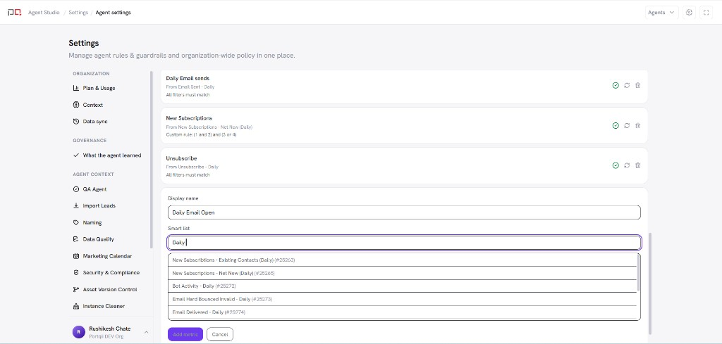Go to Settings breadcrumb link
The width and height of the screenshot is (722, 344).
78,13
